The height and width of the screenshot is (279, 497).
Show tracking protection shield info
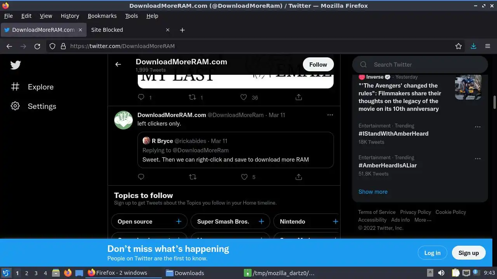[x=52, y=46]
